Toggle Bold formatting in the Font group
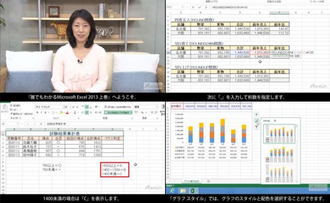Image resolution: width=330 pixels, height=203 pixels. click(x=37, y=113)
